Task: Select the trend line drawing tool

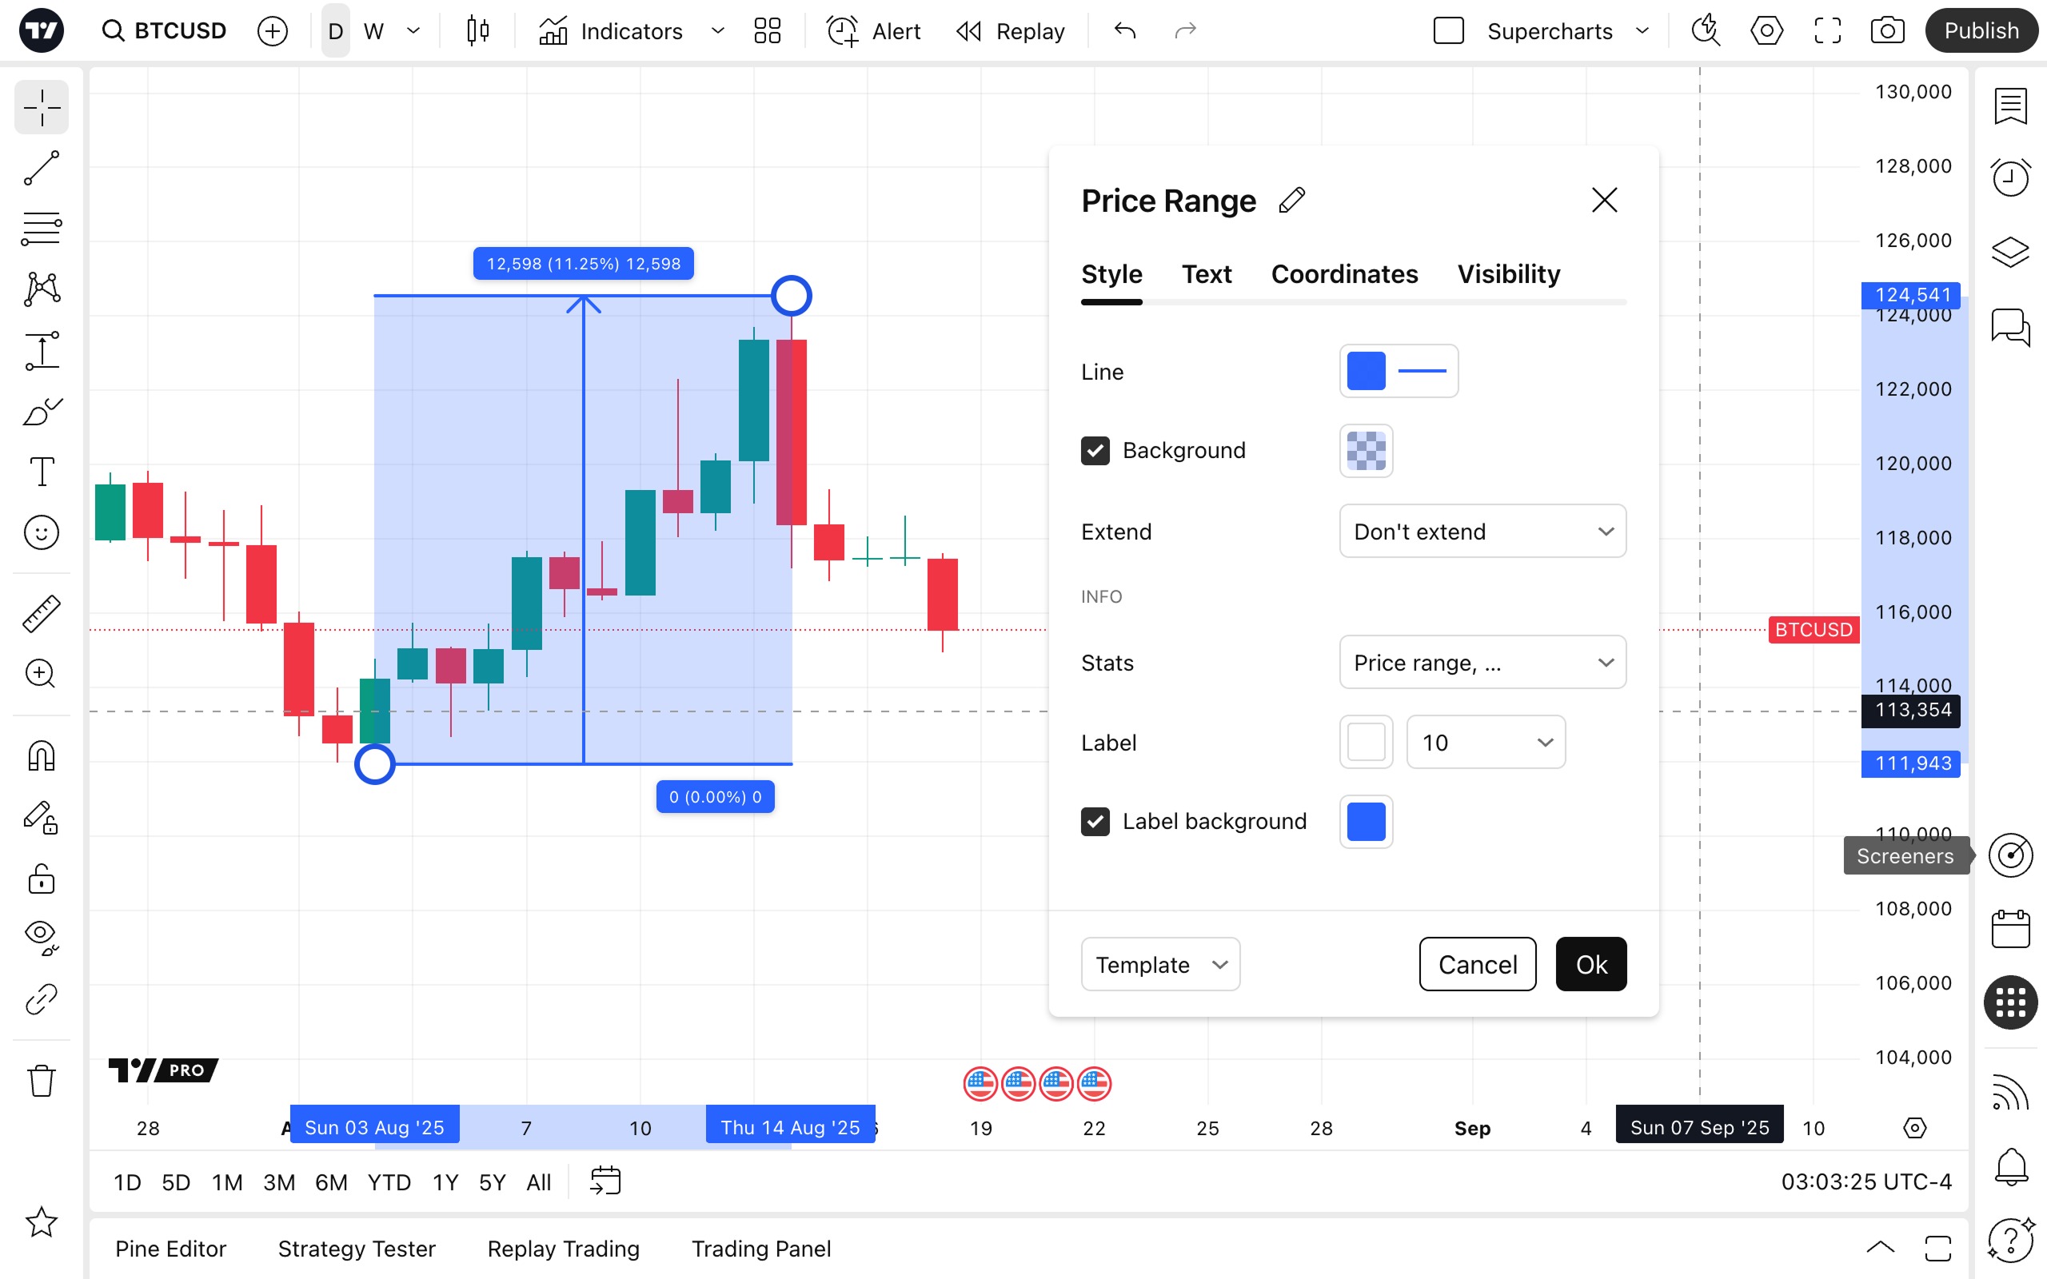Action: [42, 168]
